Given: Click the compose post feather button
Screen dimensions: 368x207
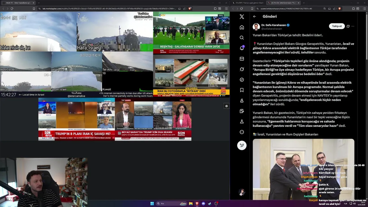Looking at the screenshot, I should coord(242,145).
